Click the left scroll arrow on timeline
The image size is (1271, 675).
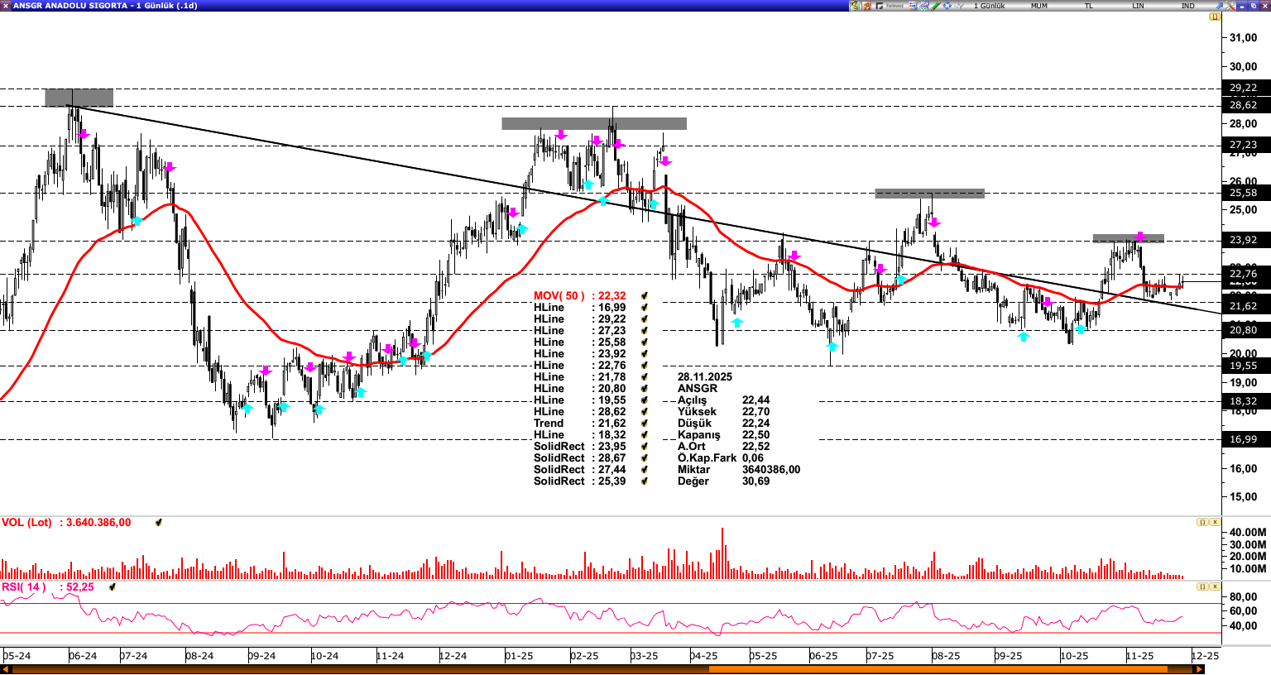click(x=7, y=669)
